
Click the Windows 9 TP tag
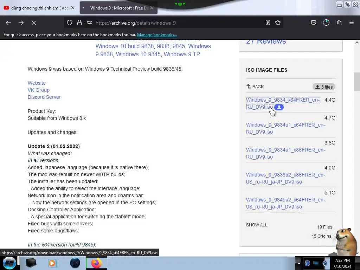182,54
